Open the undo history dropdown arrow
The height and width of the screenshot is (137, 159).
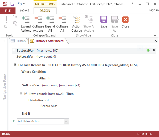point(24,4)
